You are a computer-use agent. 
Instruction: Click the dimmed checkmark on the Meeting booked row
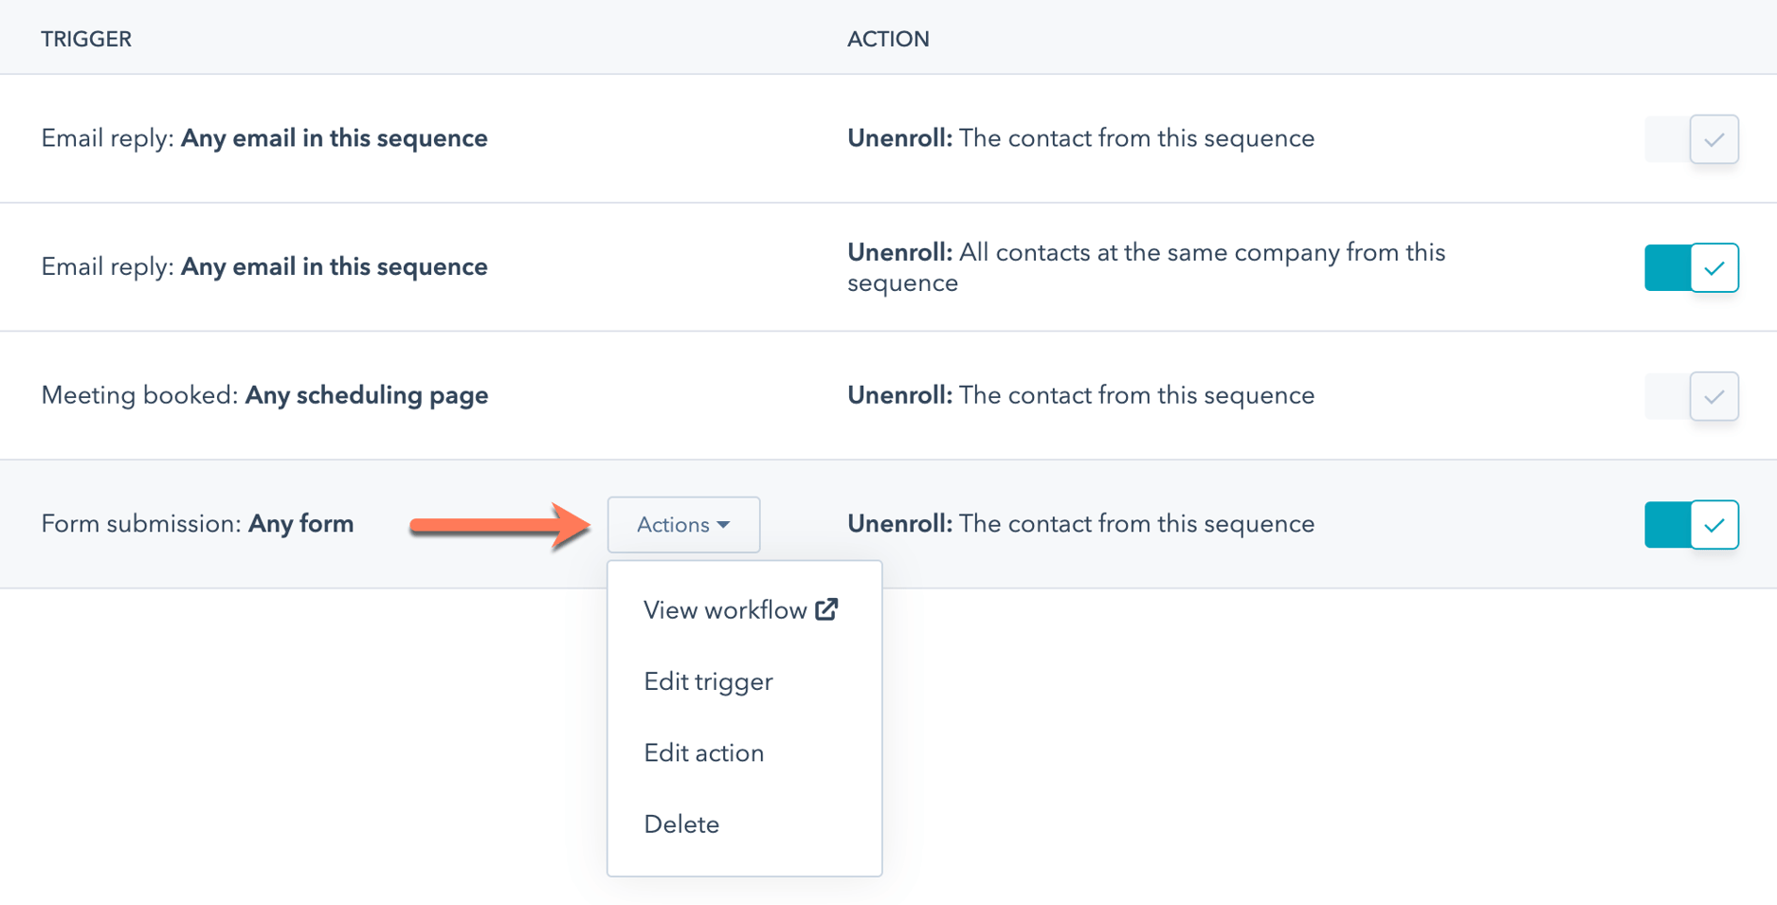pyautogui.click(x=1714, y=396)
